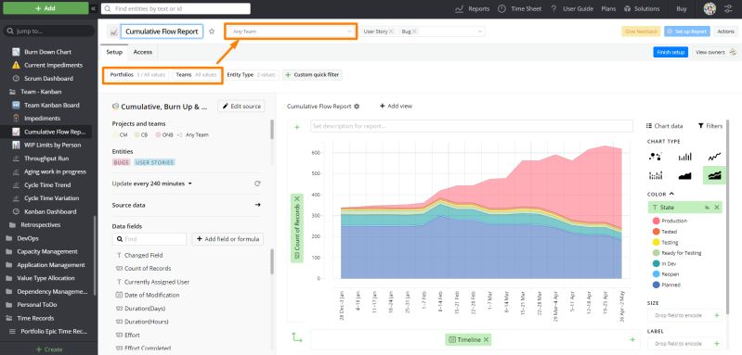
Task: Open the Teams quick filter
Action: pyautogui.click(x=196, y=74)
